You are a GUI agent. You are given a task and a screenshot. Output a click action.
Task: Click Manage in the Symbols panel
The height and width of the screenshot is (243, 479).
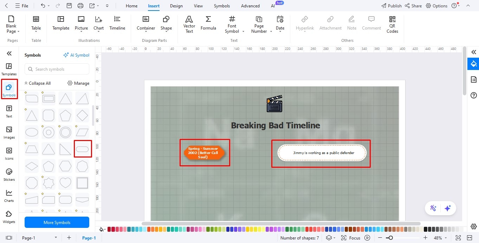[78, 83]
